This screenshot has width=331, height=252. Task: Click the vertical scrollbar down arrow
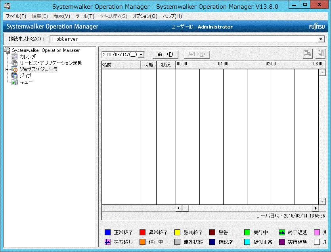coord(322,202)
